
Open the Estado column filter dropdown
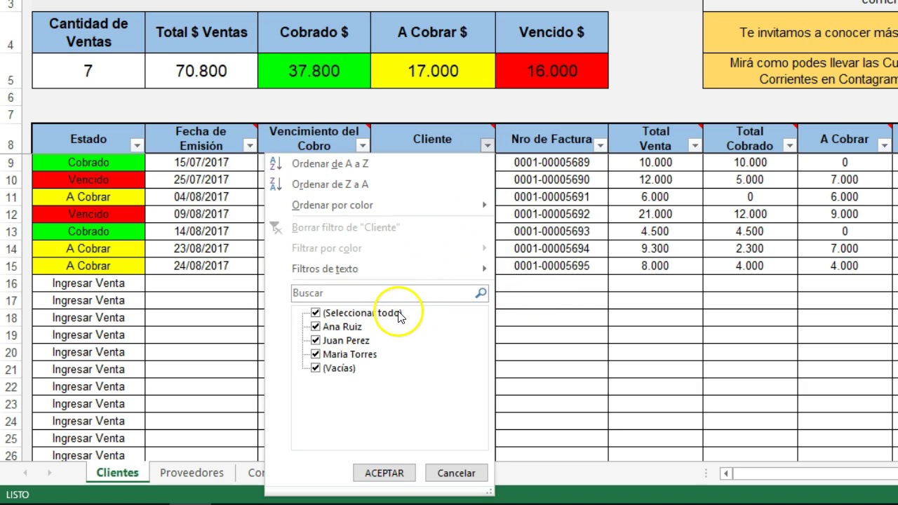(137, 146)
